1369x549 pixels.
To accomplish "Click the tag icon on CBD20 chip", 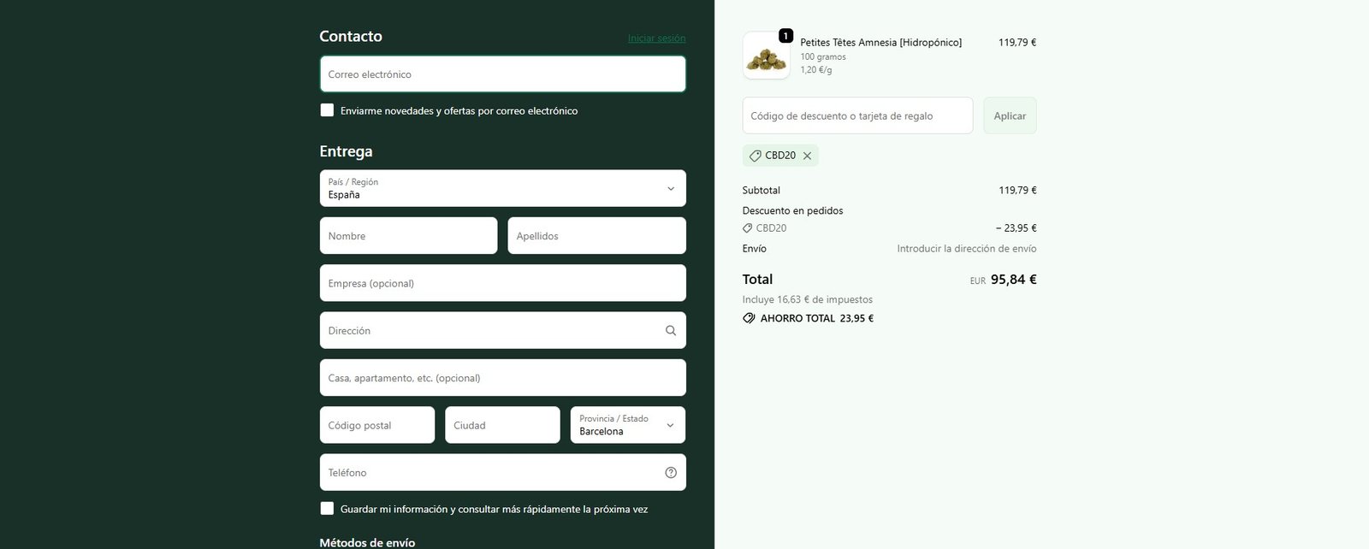I will [x=755, y=156].
